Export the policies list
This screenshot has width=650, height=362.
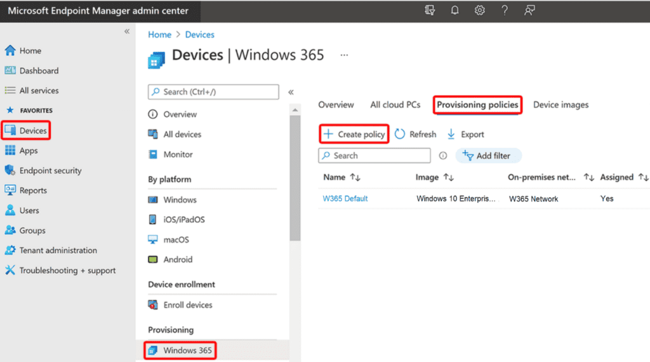[x=465, y=135]
